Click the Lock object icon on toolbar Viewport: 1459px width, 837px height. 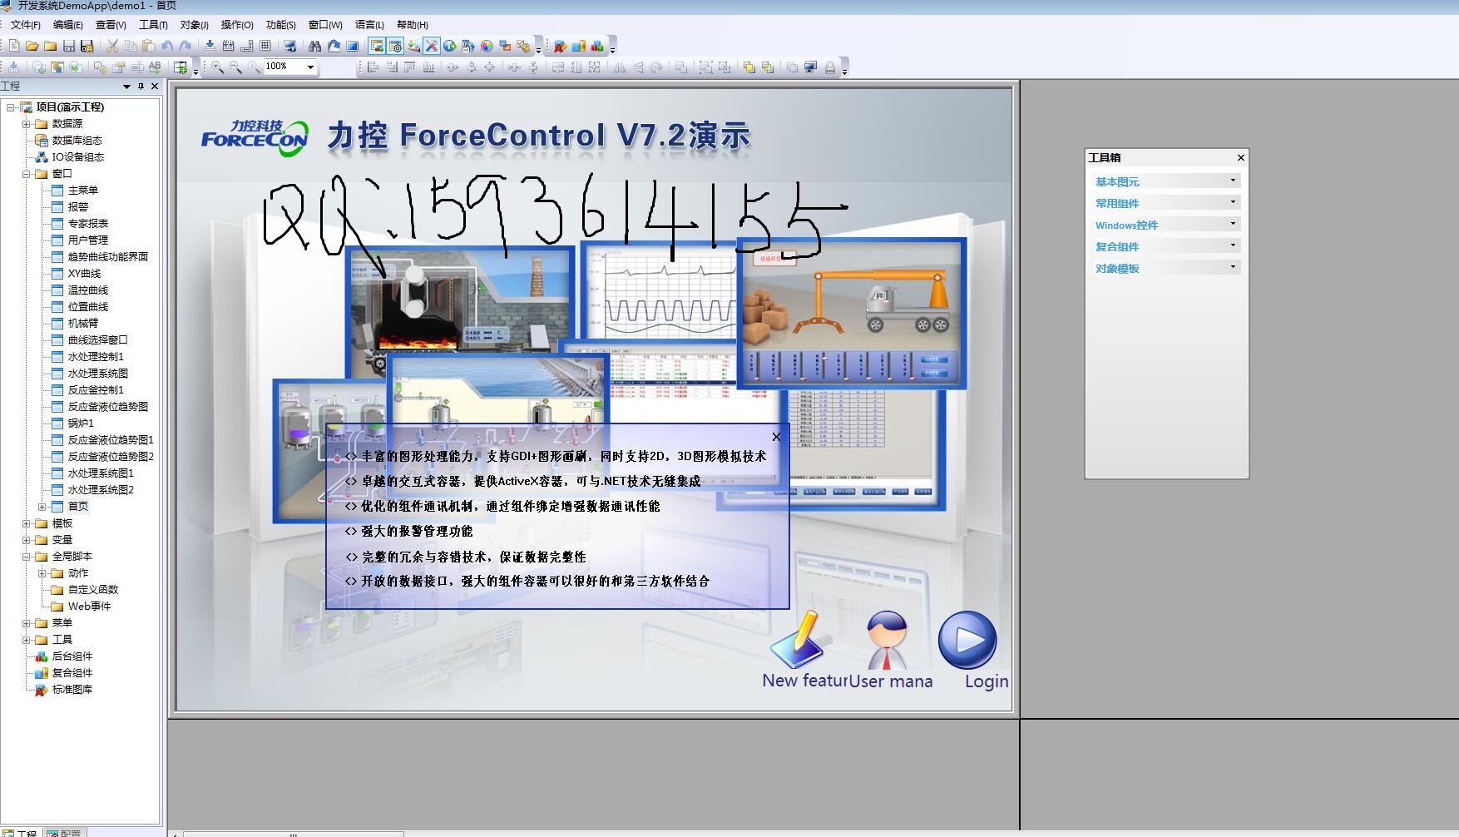pos(830,68)
